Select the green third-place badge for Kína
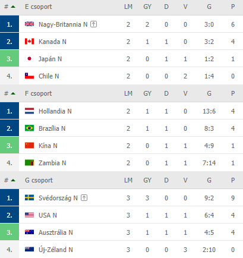 point(10,146)
